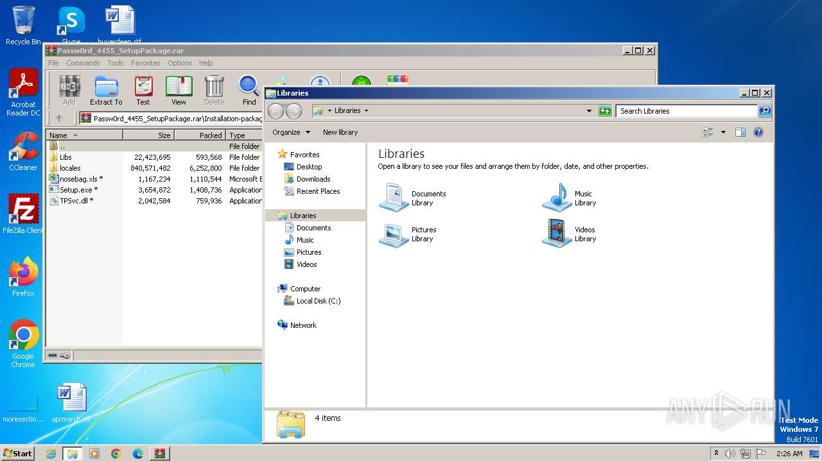Click the Start button
Screen dimensions: 822x462
(17, 454)
